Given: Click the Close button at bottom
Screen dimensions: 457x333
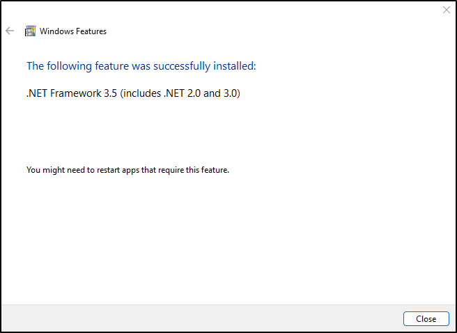Looking at the screenshot, I should 426,319.
